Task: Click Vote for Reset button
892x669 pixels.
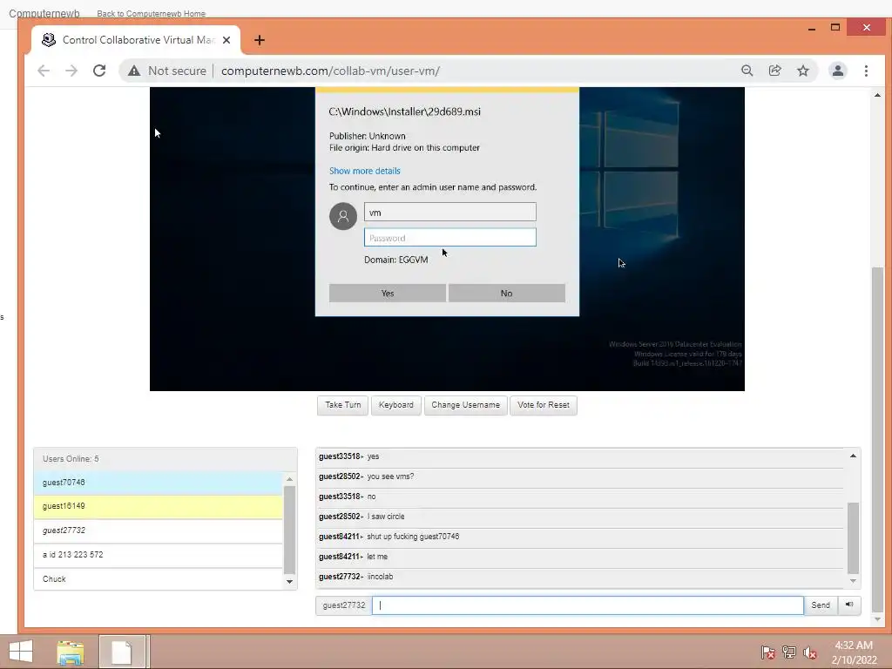Action: pos(544,405)
